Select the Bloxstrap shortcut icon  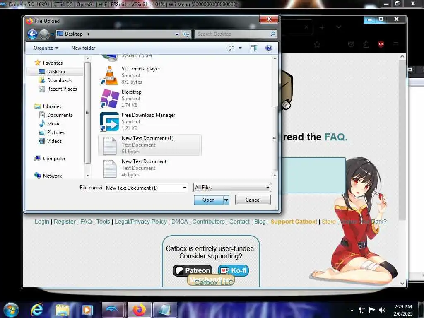pos(109,99)
